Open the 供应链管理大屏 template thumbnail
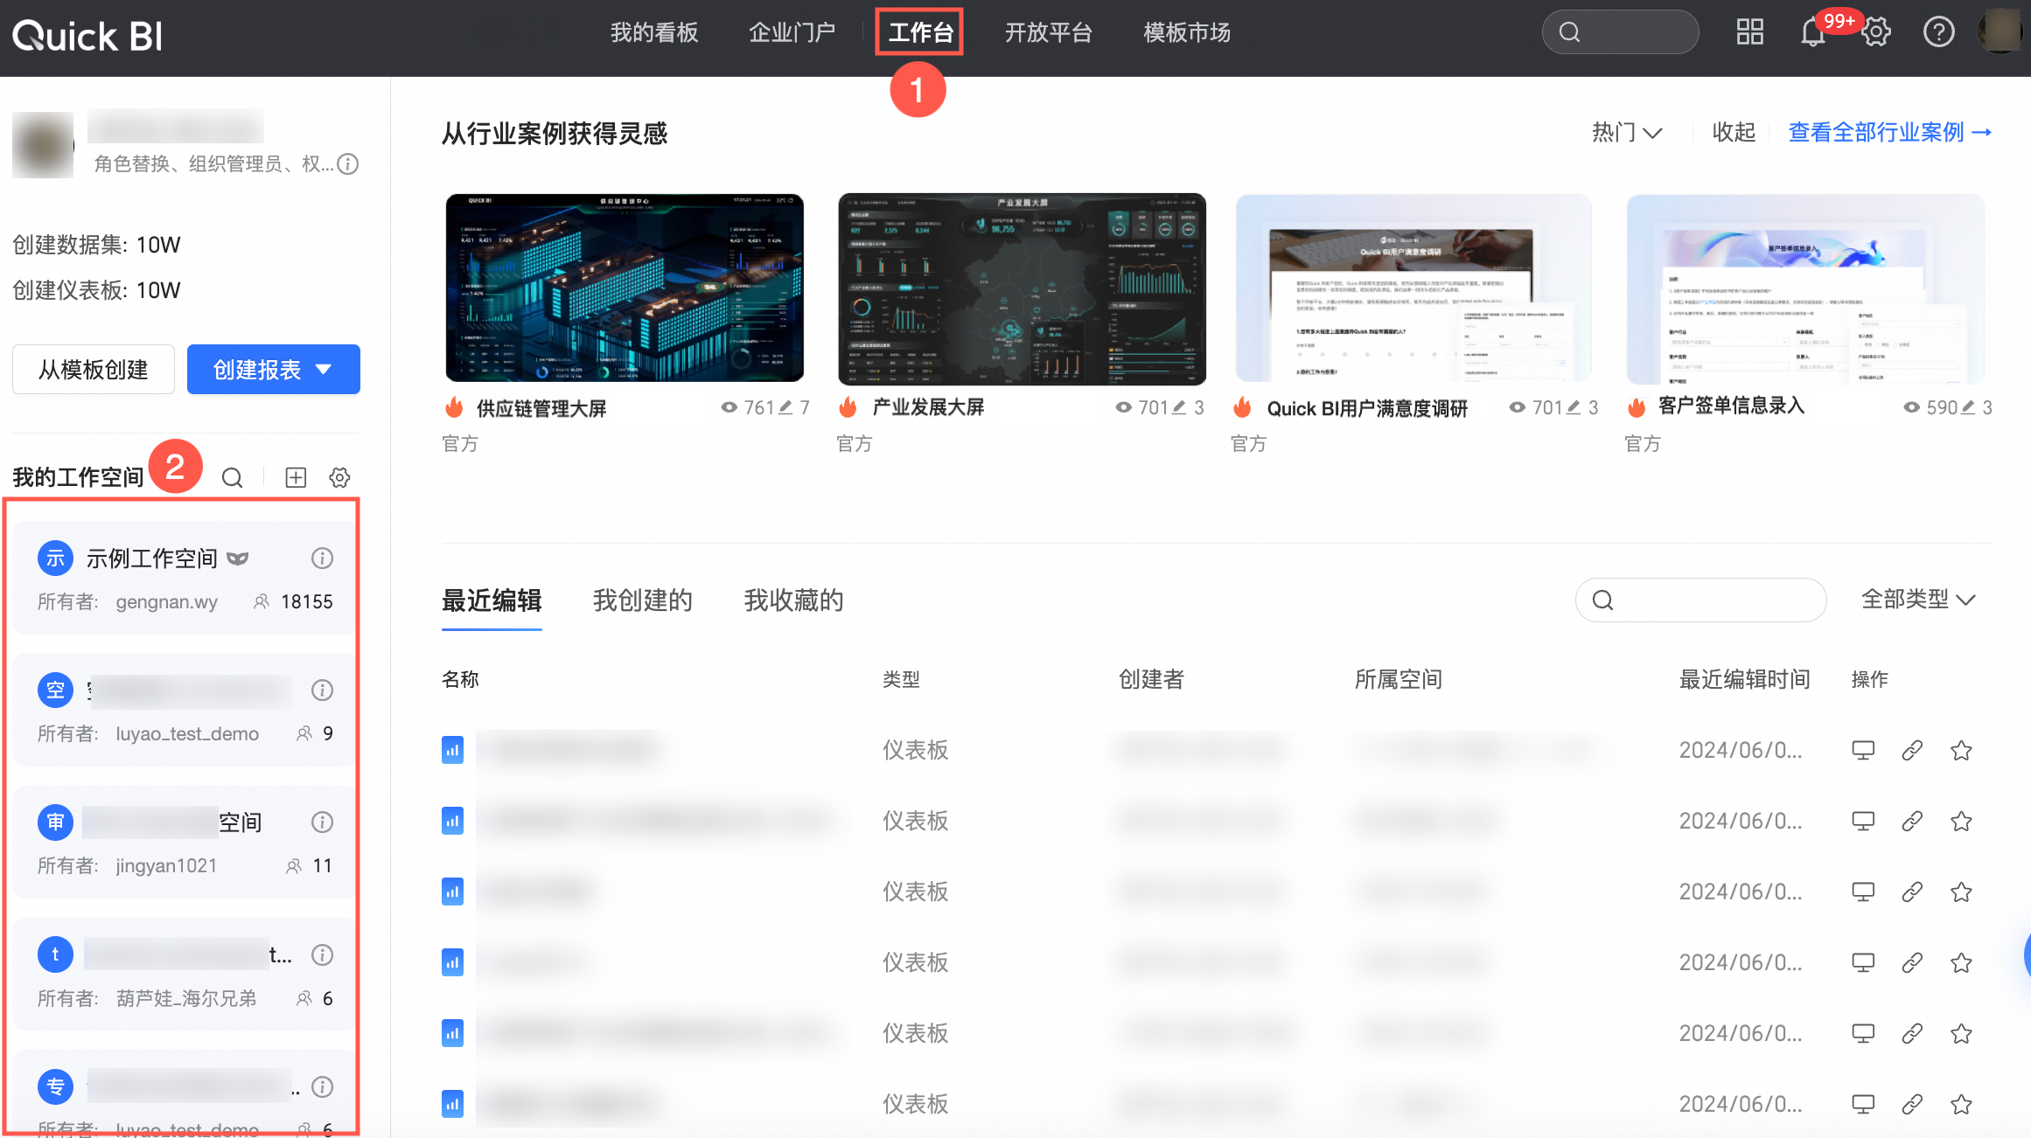This screenshot has height=1138, width=2031. [625, 288]
